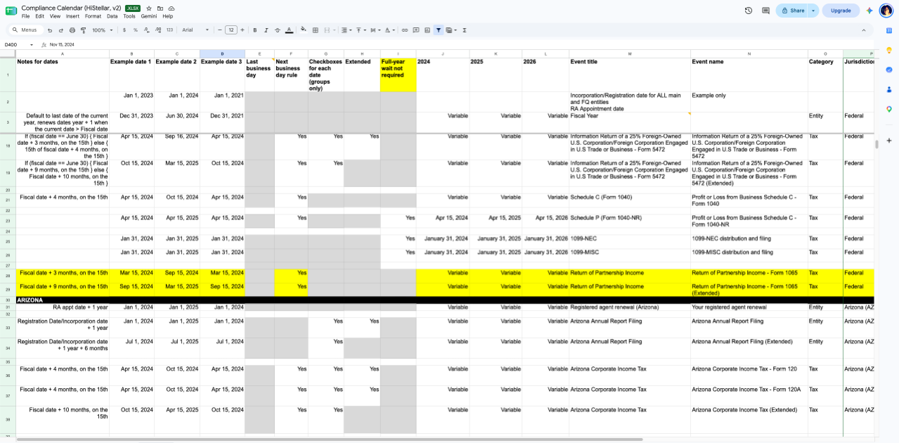The image size is (899, 443).
Task: Open Google Maps side panel
Action: click(x=889, y=109)
